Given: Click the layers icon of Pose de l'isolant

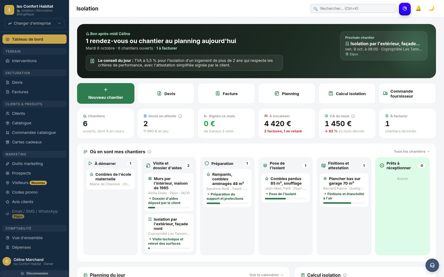Looking at the screenshot, I should click(265, 166).
